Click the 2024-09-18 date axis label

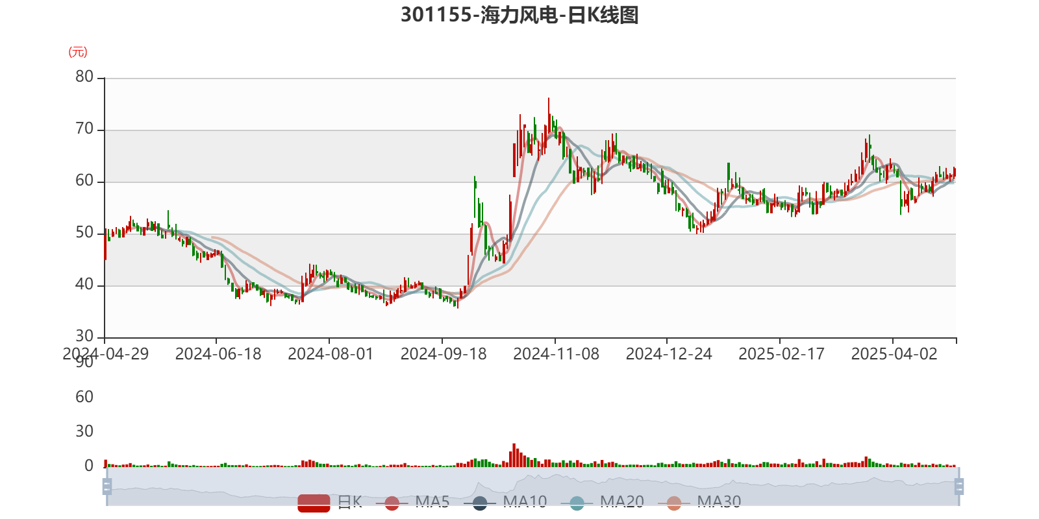coord(443,354)
